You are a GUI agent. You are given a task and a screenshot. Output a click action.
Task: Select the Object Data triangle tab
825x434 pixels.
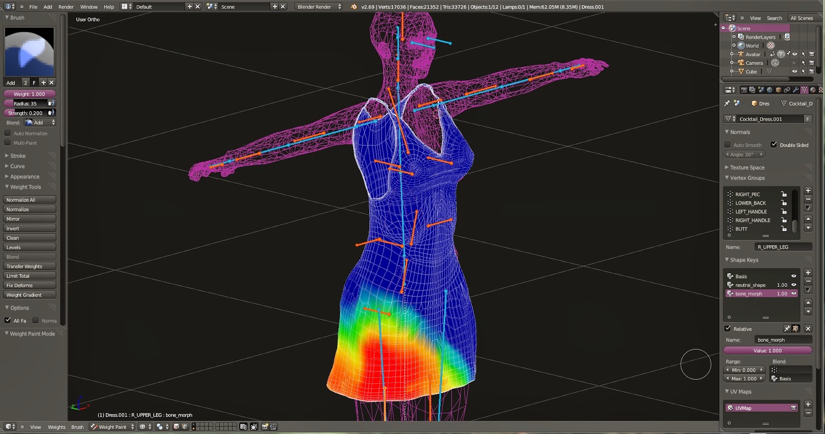pos(804,90)
